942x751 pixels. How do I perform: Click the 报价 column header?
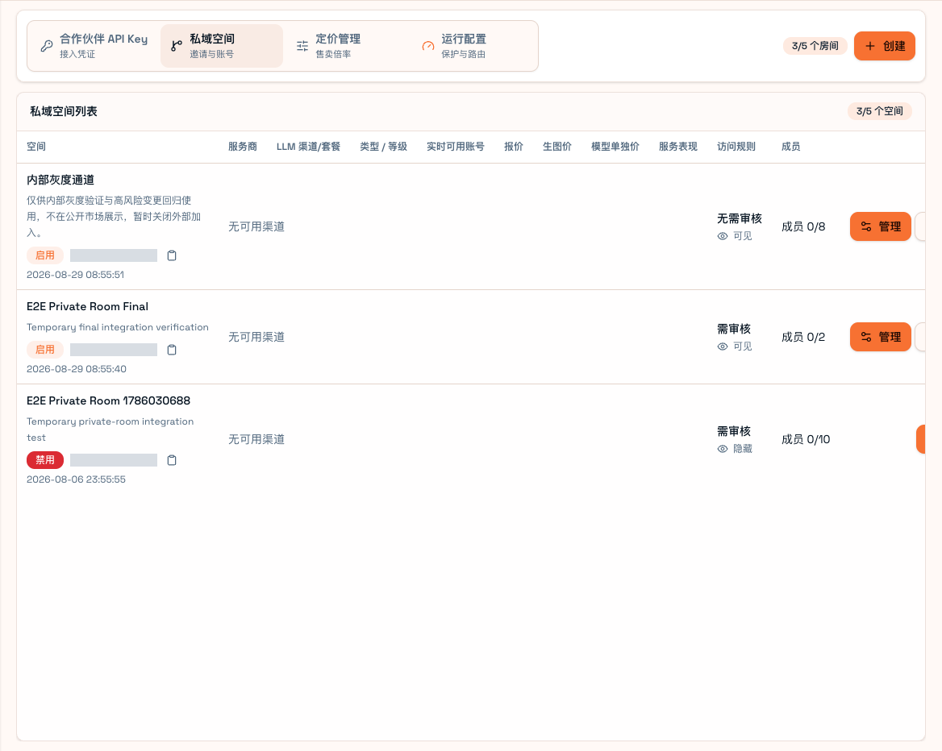tap(514, 147)
